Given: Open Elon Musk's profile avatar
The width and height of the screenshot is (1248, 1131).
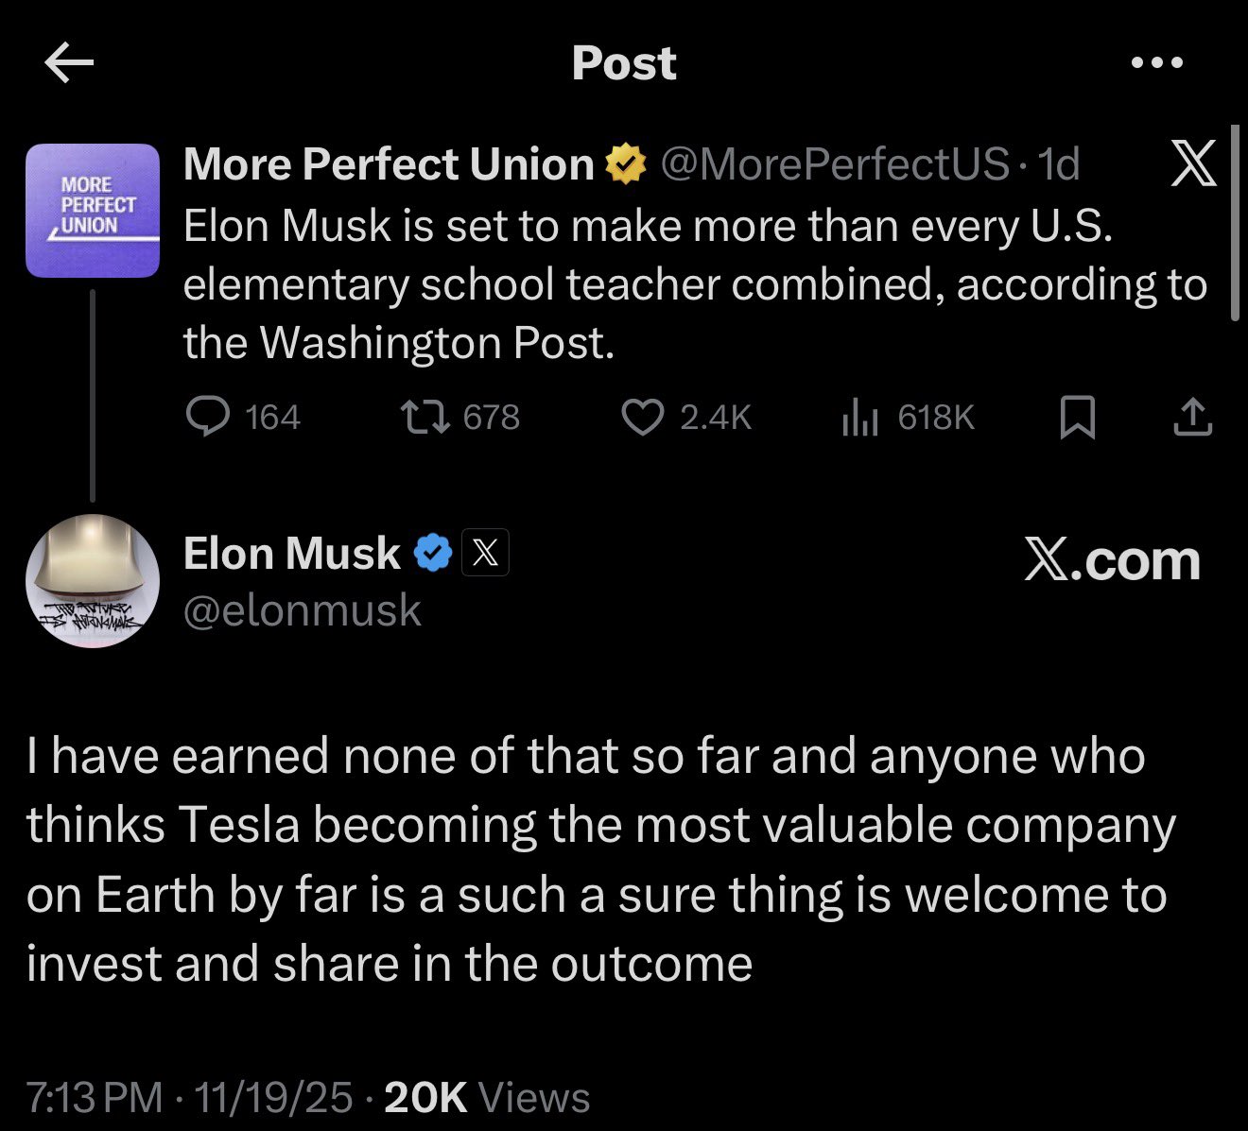Looking at the screenshot, I should click(93, 580).
